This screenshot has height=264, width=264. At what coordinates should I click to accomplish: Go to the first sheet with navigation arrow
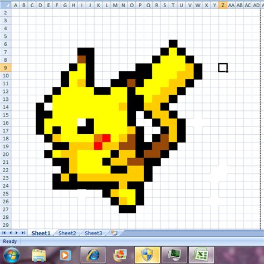point(4,233)
